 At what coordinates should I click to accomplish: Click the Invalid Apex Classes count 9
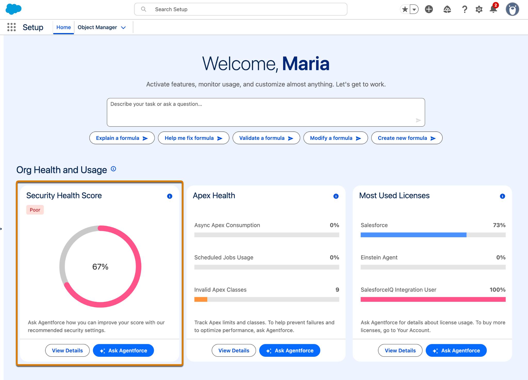[x=337, y=290]
